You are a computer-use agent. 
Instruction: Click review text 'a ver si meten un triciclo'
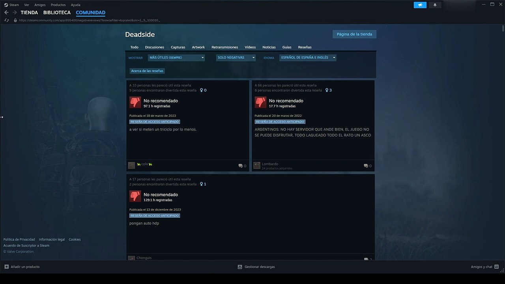tap(163, 129)
